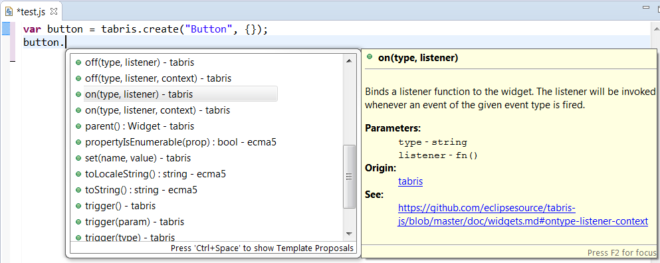Click green method icon beside set(name, value)
The image size is (660, 263).
[x=78, y=159]
